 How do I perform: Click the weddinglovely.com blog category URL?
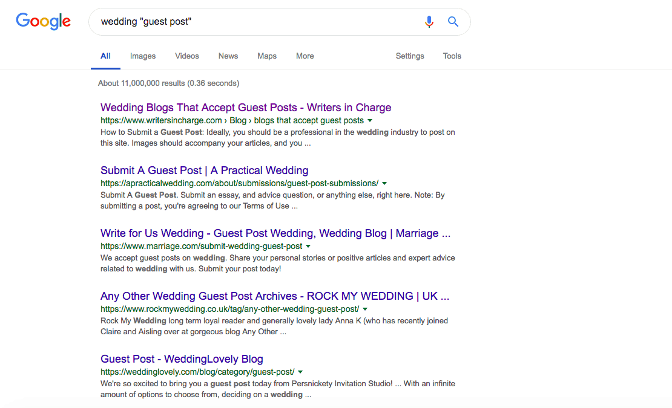click(197, 372)
